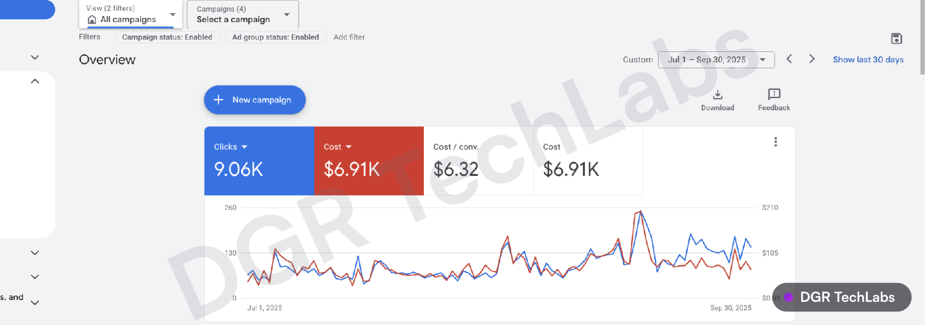The width and height of the screenshot is (925, 325).
Task: Select the Cost / conv. metric card
Action: tap(478, 161)
